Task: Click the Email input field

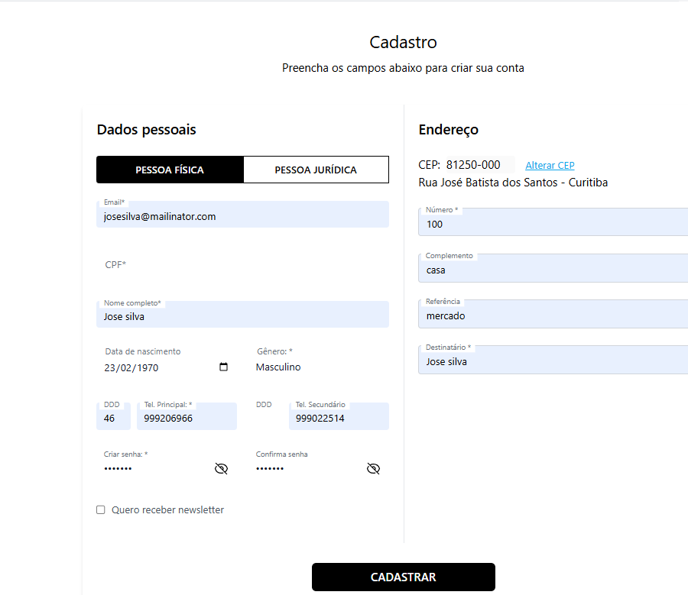Action: (242, 216)
